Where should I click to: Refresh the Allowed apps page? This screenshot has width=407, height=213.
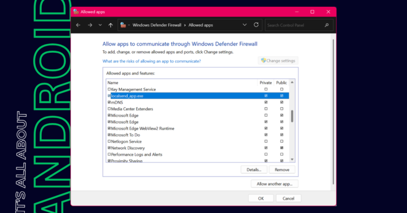point(256,25)
